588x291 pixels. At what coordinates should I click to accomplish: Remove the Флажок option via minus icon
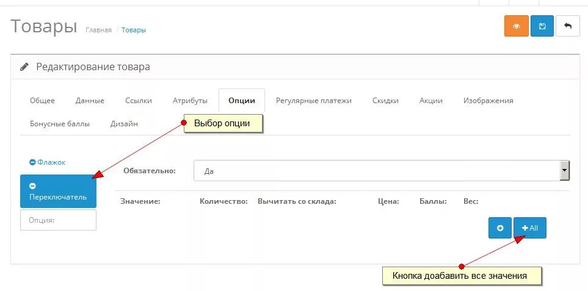point(32,163)
